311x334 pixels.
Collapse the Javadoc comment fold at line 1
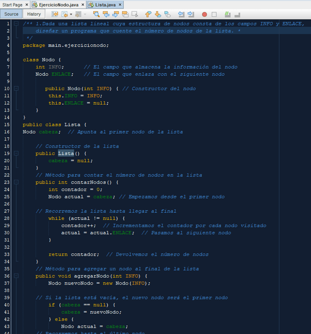pos(16,23)
